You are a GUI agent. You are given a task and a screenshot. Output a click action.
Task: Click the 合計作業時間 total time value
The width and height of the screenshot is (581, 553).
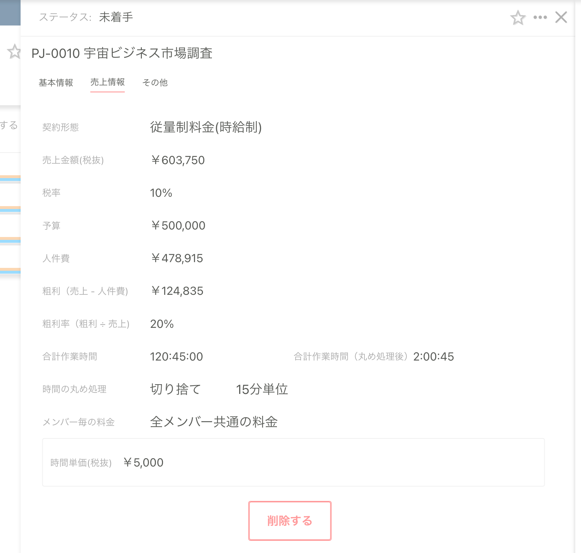[x=176, y=356]
